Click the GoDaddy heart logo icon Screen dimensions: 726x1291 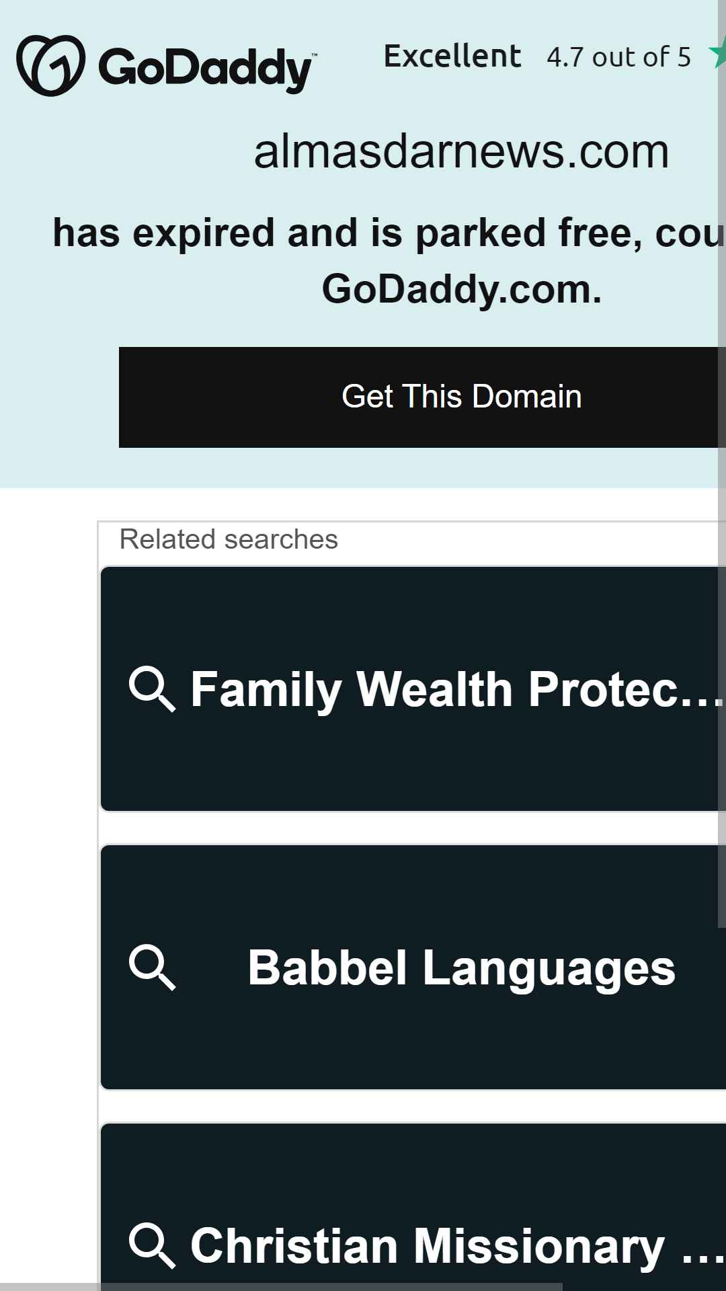tap(51, 65)
